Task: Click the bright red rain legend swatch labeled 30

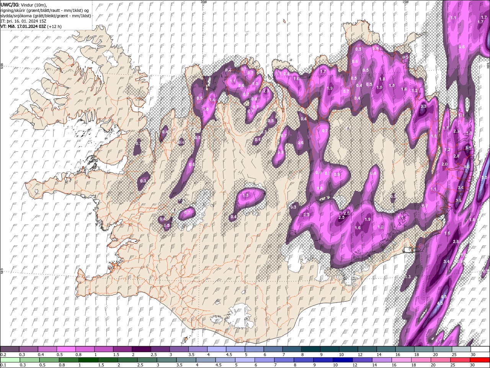Action: [x=480, y=360]
